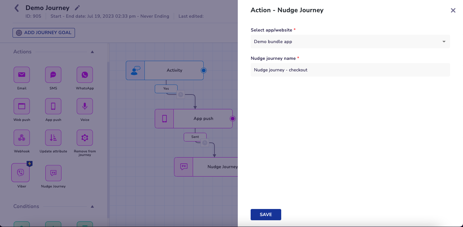Pick the Web push action icon
Viewport: 463px width, 227px height.
(x=22, y=106)
